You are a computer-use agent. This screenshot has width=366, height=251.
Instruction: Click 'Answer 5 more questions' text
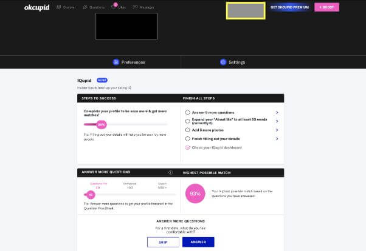pyautogui.click(x=213, y=112)
